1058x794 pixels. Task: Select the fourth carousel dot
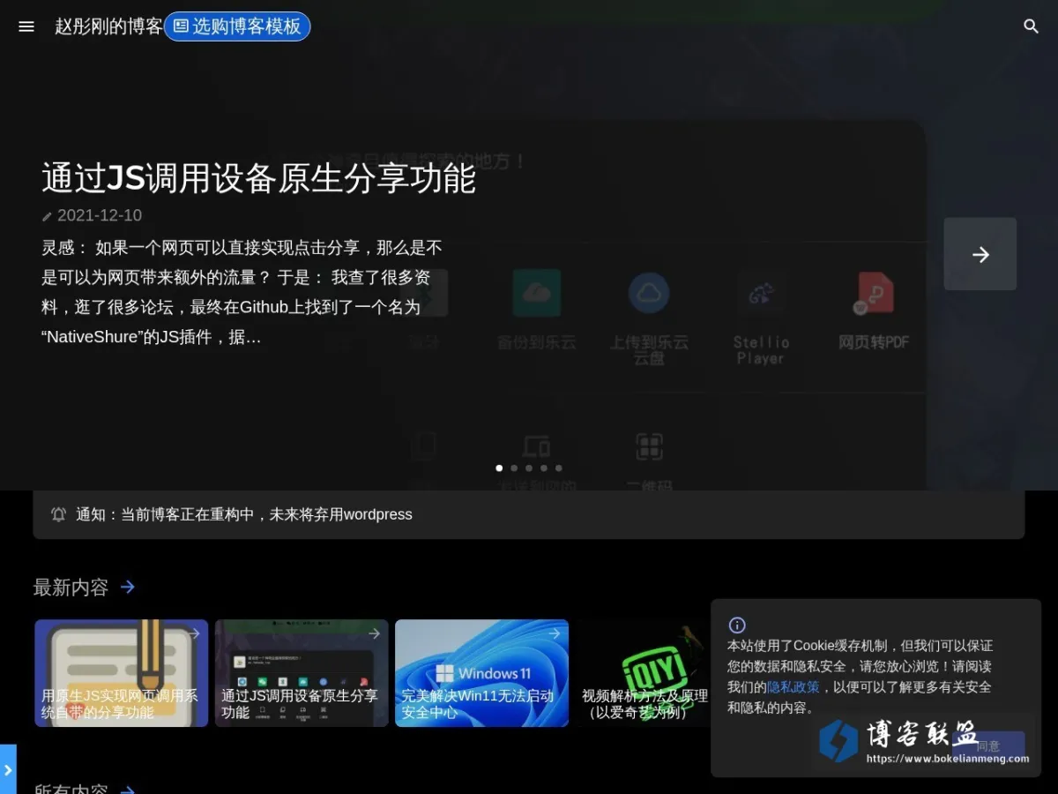(544, 468)
